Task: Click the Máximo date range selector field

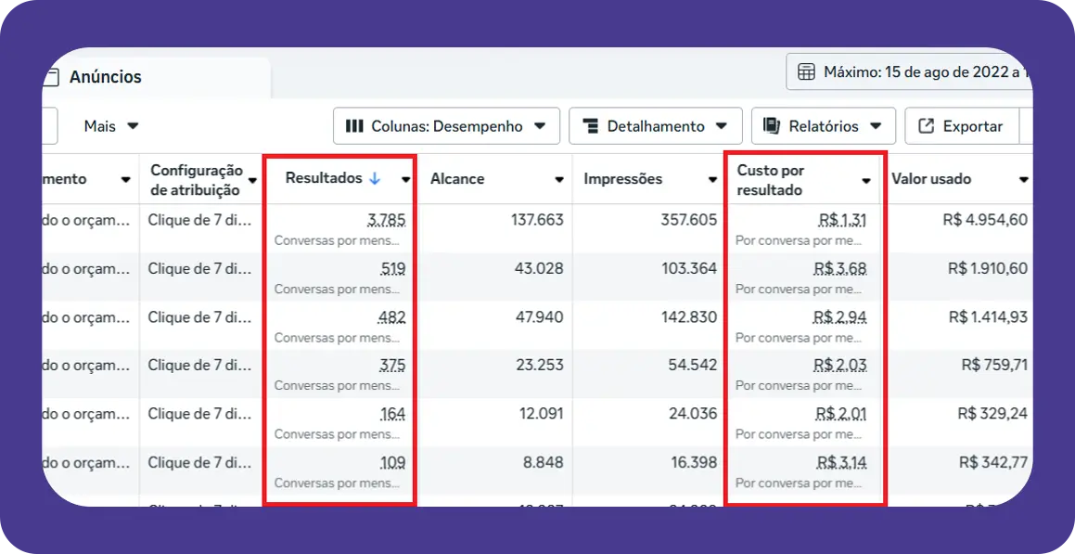Action: [918, 71]
